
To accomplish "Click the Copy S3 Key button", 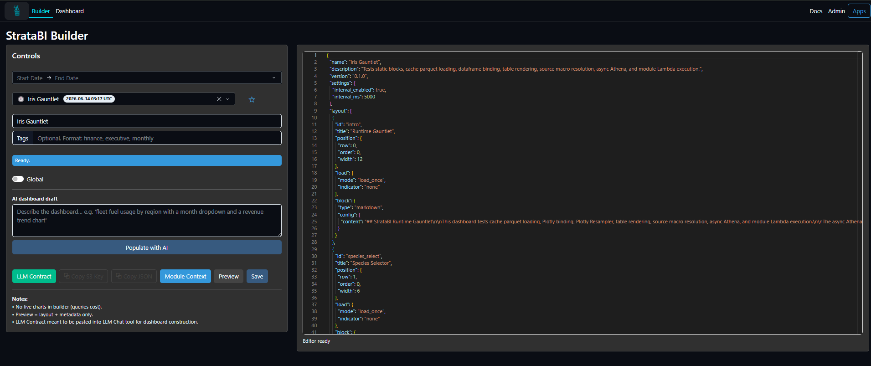I will point(83,276).
